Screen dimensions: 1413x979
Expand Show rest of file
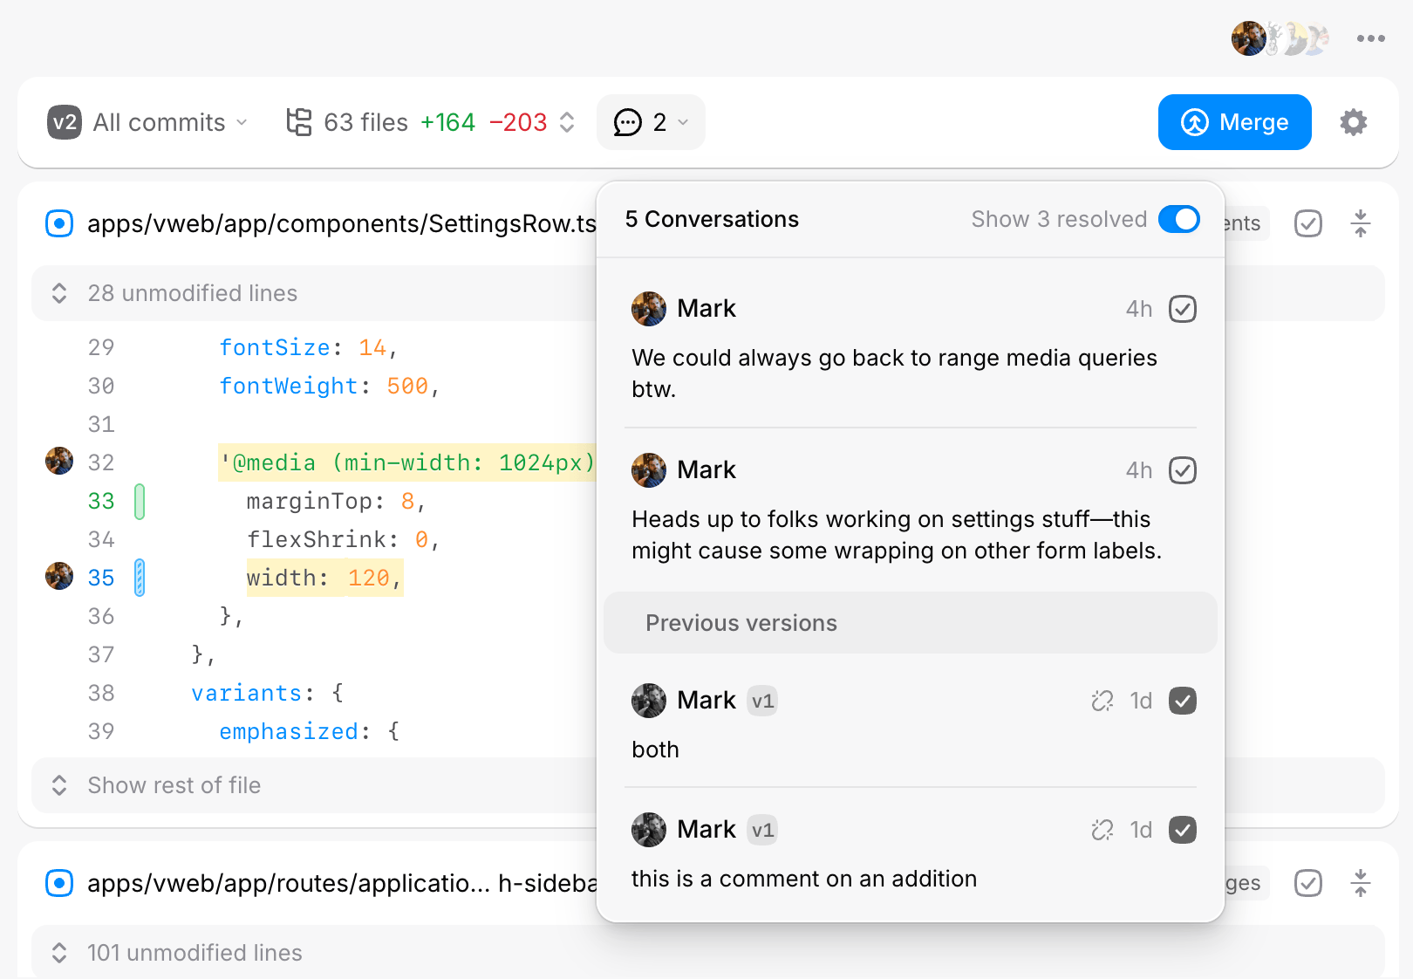pyautogui.click(x=174, y=785)
